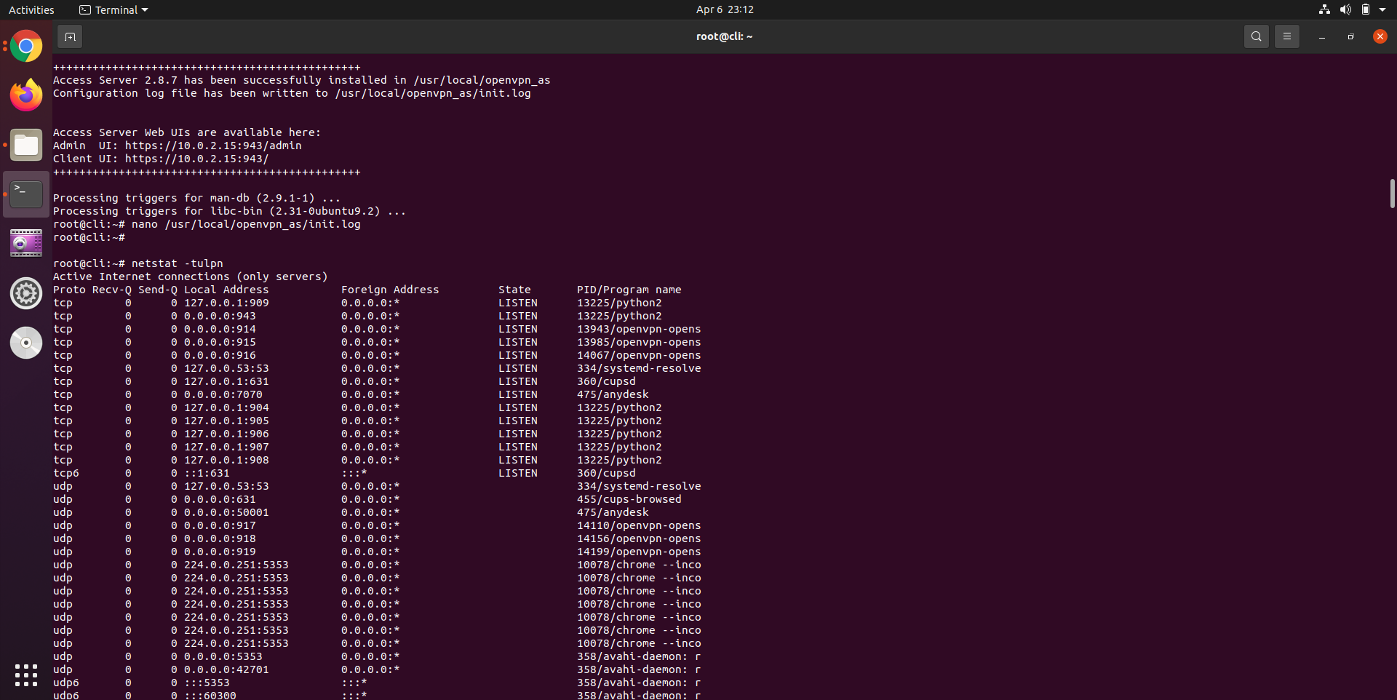This screenshot has width=1397, height=700.
Task: Click the tcp 334/systemd-resolve entry
Action: (639, 368)
